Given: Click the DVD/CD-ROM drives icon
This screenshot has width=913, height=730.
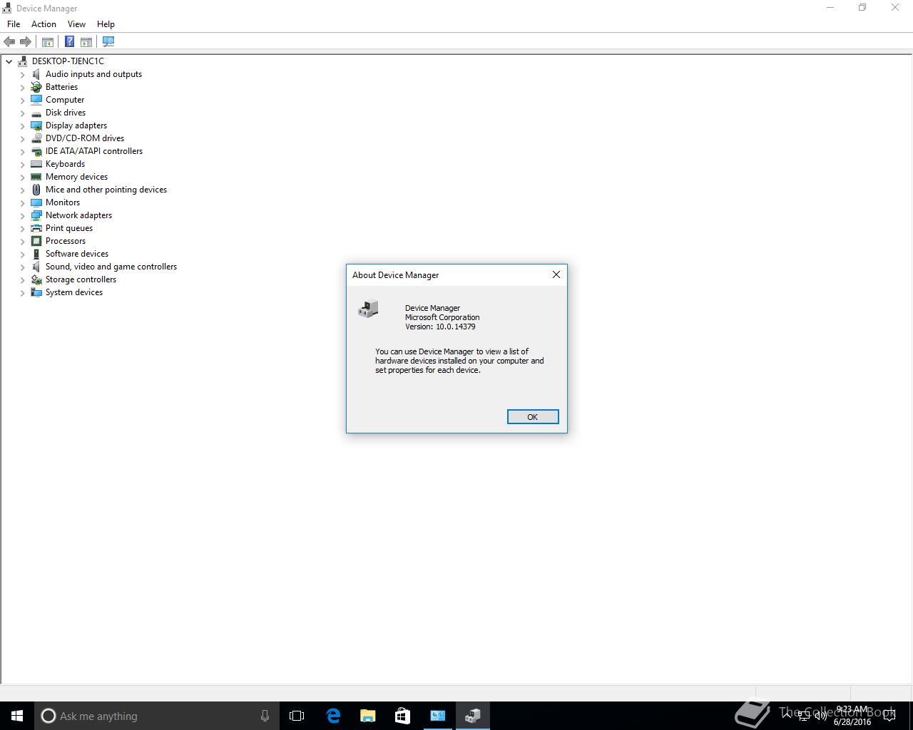Looking at the screenshot, I should tap(36, 138).
